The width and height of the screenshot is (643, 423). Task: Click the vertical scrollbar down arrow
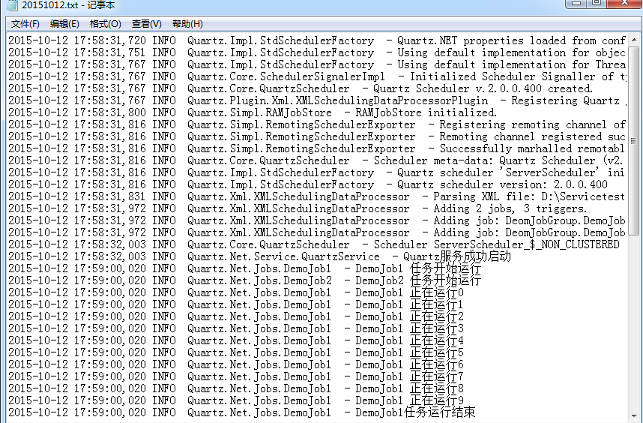tap(633, 416)
